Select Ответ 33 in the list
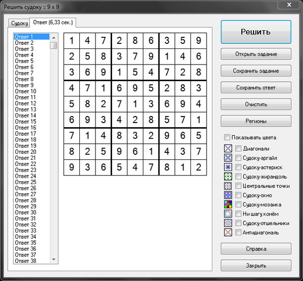Image resolution: width=303 pixels, height=281 pixels. click(x=32, y=231)
